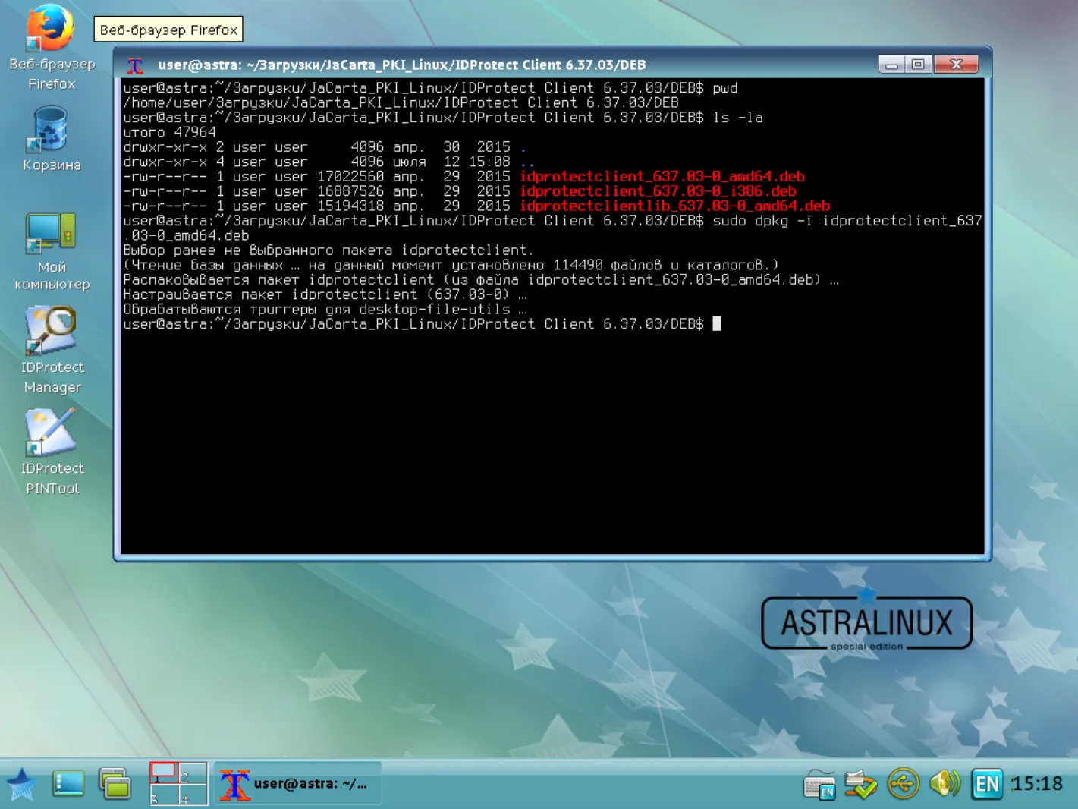Launch IDProtect Manager from the desktop
Screen dimensions: 1078x809
click(x=51, y=351)
